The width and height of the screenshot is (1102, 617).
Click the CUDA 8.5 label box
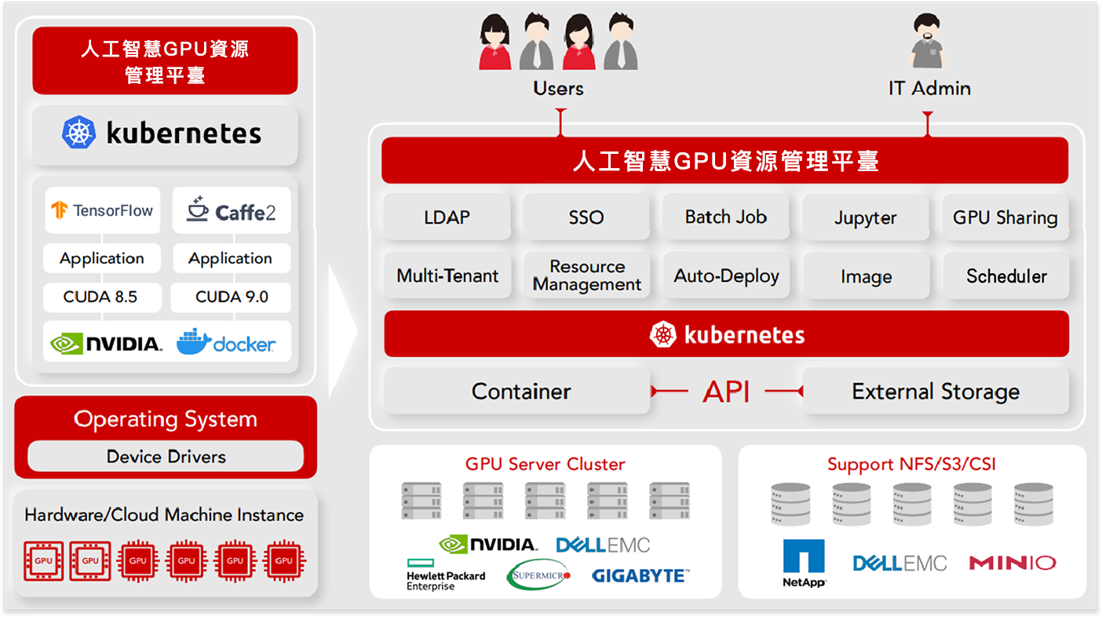(x=100, y=297)
